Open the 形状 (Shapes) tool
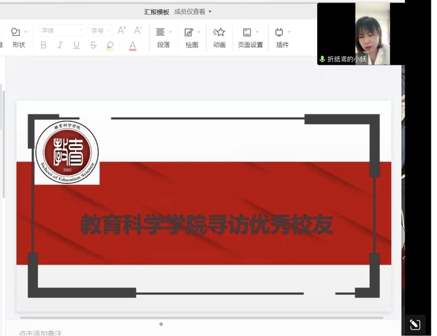This screenshot has width=437, height=336. [x=18, y=37]
